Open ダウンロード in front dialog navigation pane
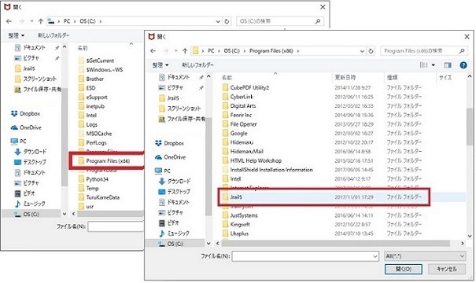This screenshot has width=476, height=283. [x=175, y=181]
